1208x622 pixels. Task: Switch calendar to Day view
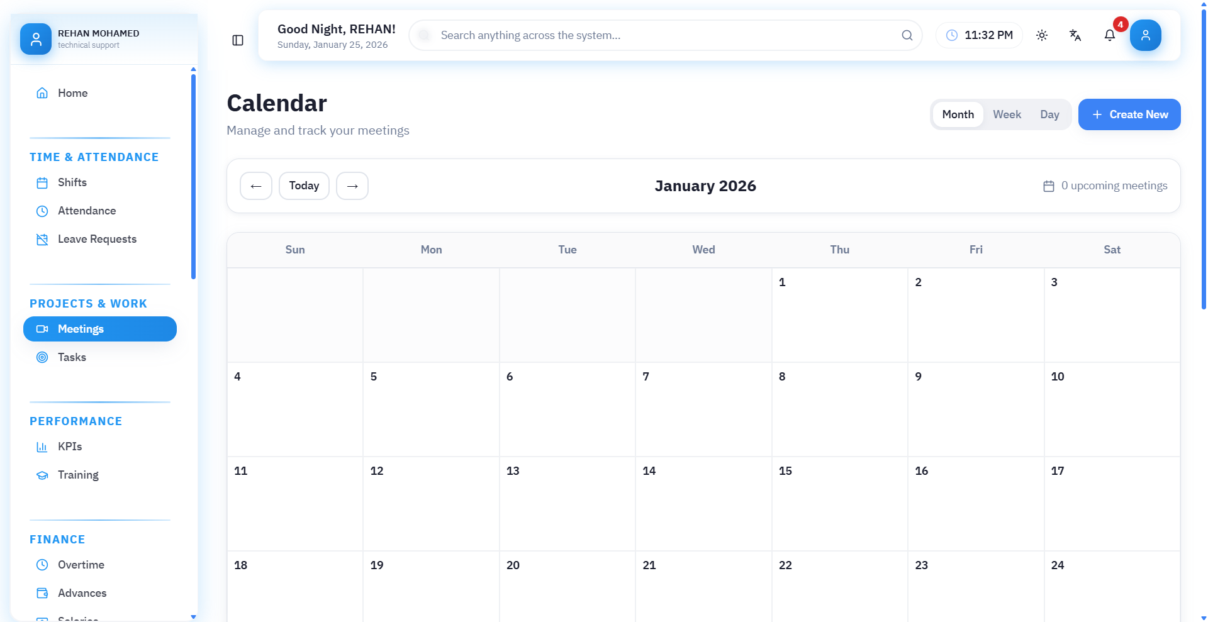(x=1049, y=114)
